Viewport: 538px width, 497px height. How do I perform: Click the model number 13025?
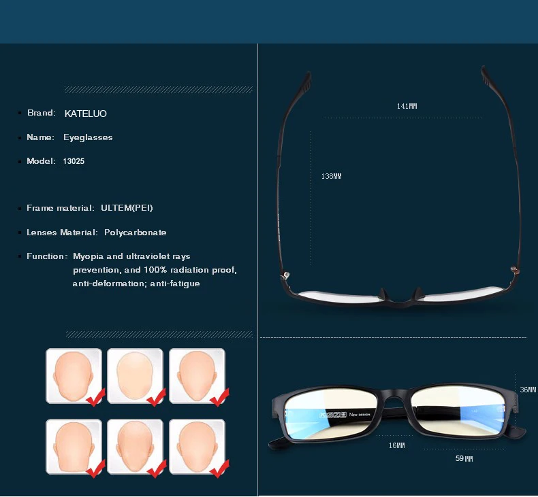point(74,161)
